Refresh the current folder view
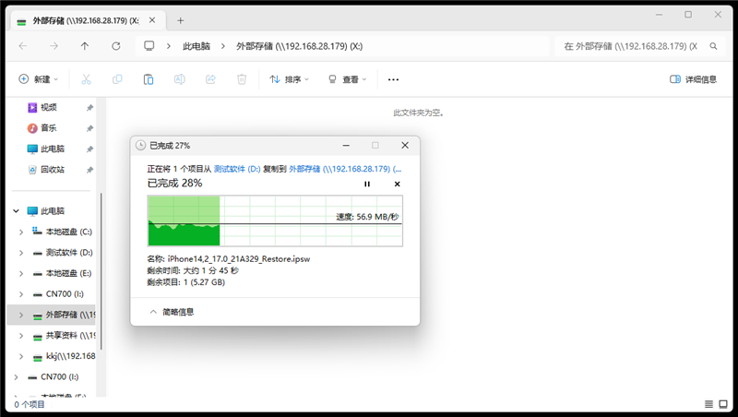Image resolution: width=738 pixels, height=417 pixels. tap(116, 46)
